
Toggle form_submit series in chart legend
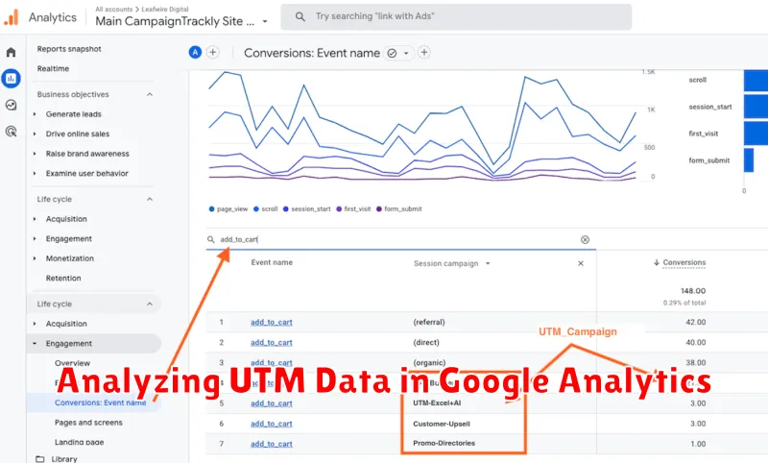(398, 209)
